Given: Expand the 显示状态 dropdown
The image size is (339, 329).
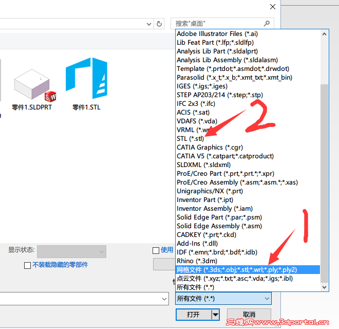Looking at the screenshot, I should (71, 251).
